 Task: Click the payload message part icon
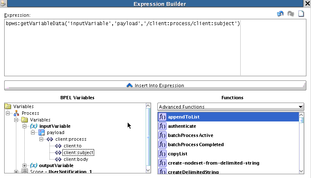(41, 132)
